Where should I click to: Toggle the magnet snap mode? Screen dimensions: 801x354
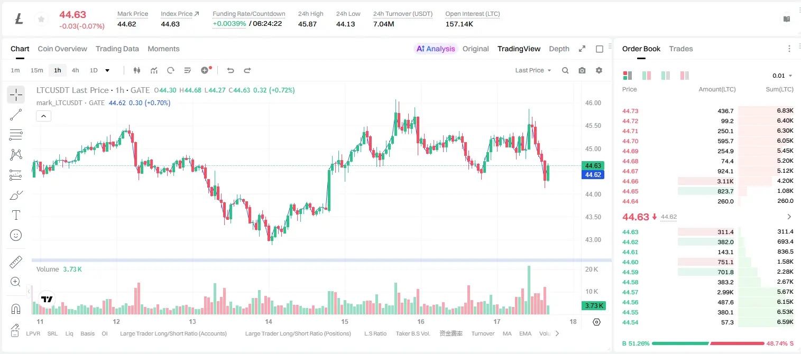pos(16,309)
